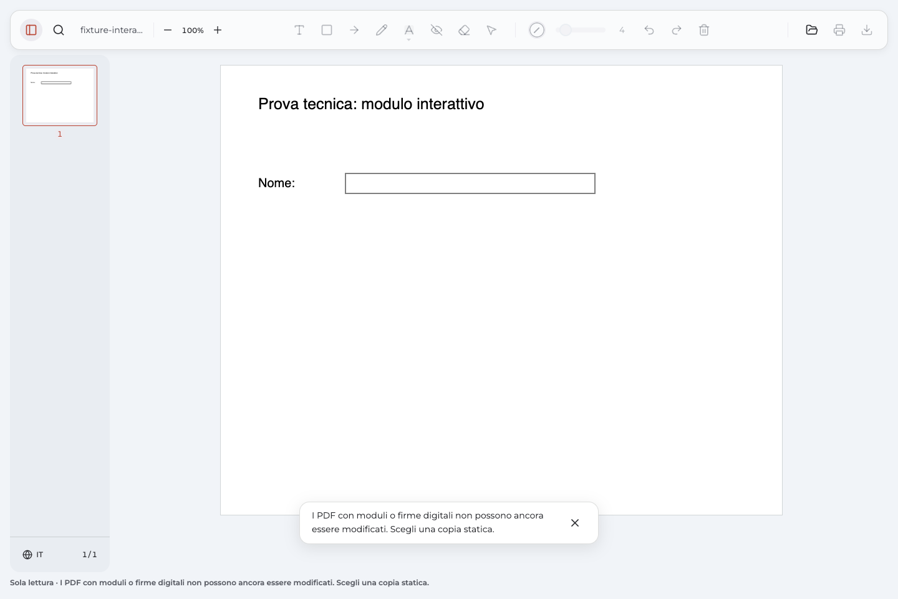898x599 pixels.
Task: Open the stroke color picker
Action: click(537, 30)
